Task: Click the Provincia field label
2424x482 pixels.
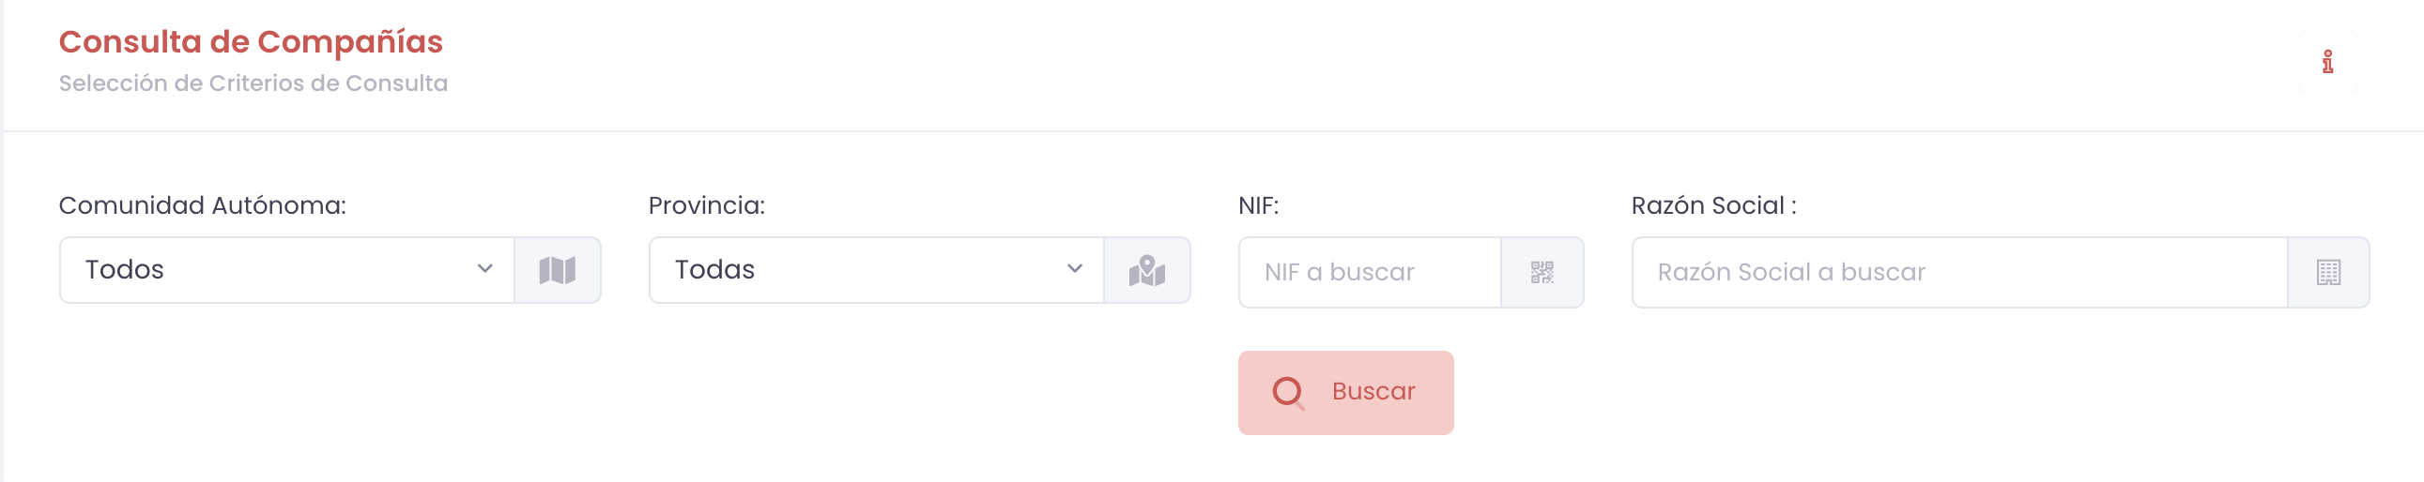Action: 706,205
